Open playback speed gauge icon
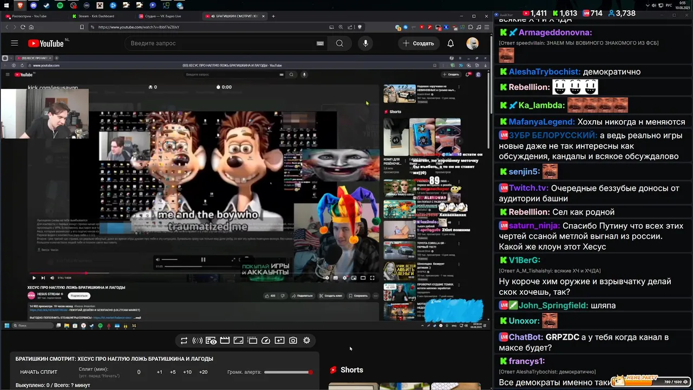693x390 pixels. [x=266, y=341]
